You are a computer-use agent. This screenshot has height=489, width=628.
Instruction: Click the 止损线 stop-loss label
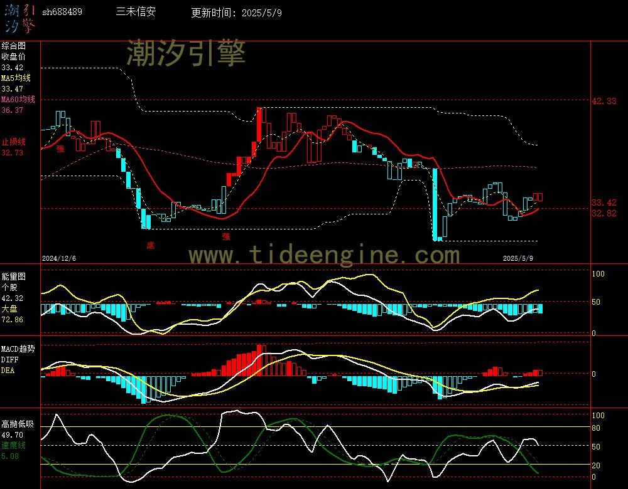pyautogui.click(x=14, y=142)
